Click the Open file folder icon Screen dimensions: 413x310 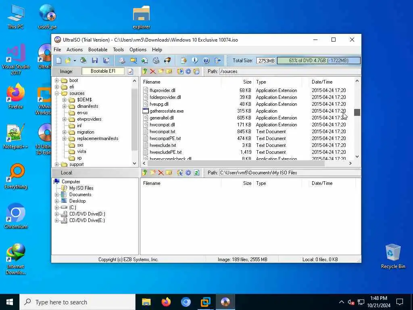pos(68,61)
